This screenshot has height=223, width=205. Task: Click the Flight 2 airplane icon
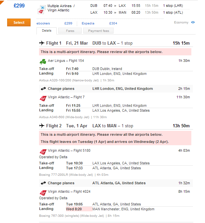(42, 126)
